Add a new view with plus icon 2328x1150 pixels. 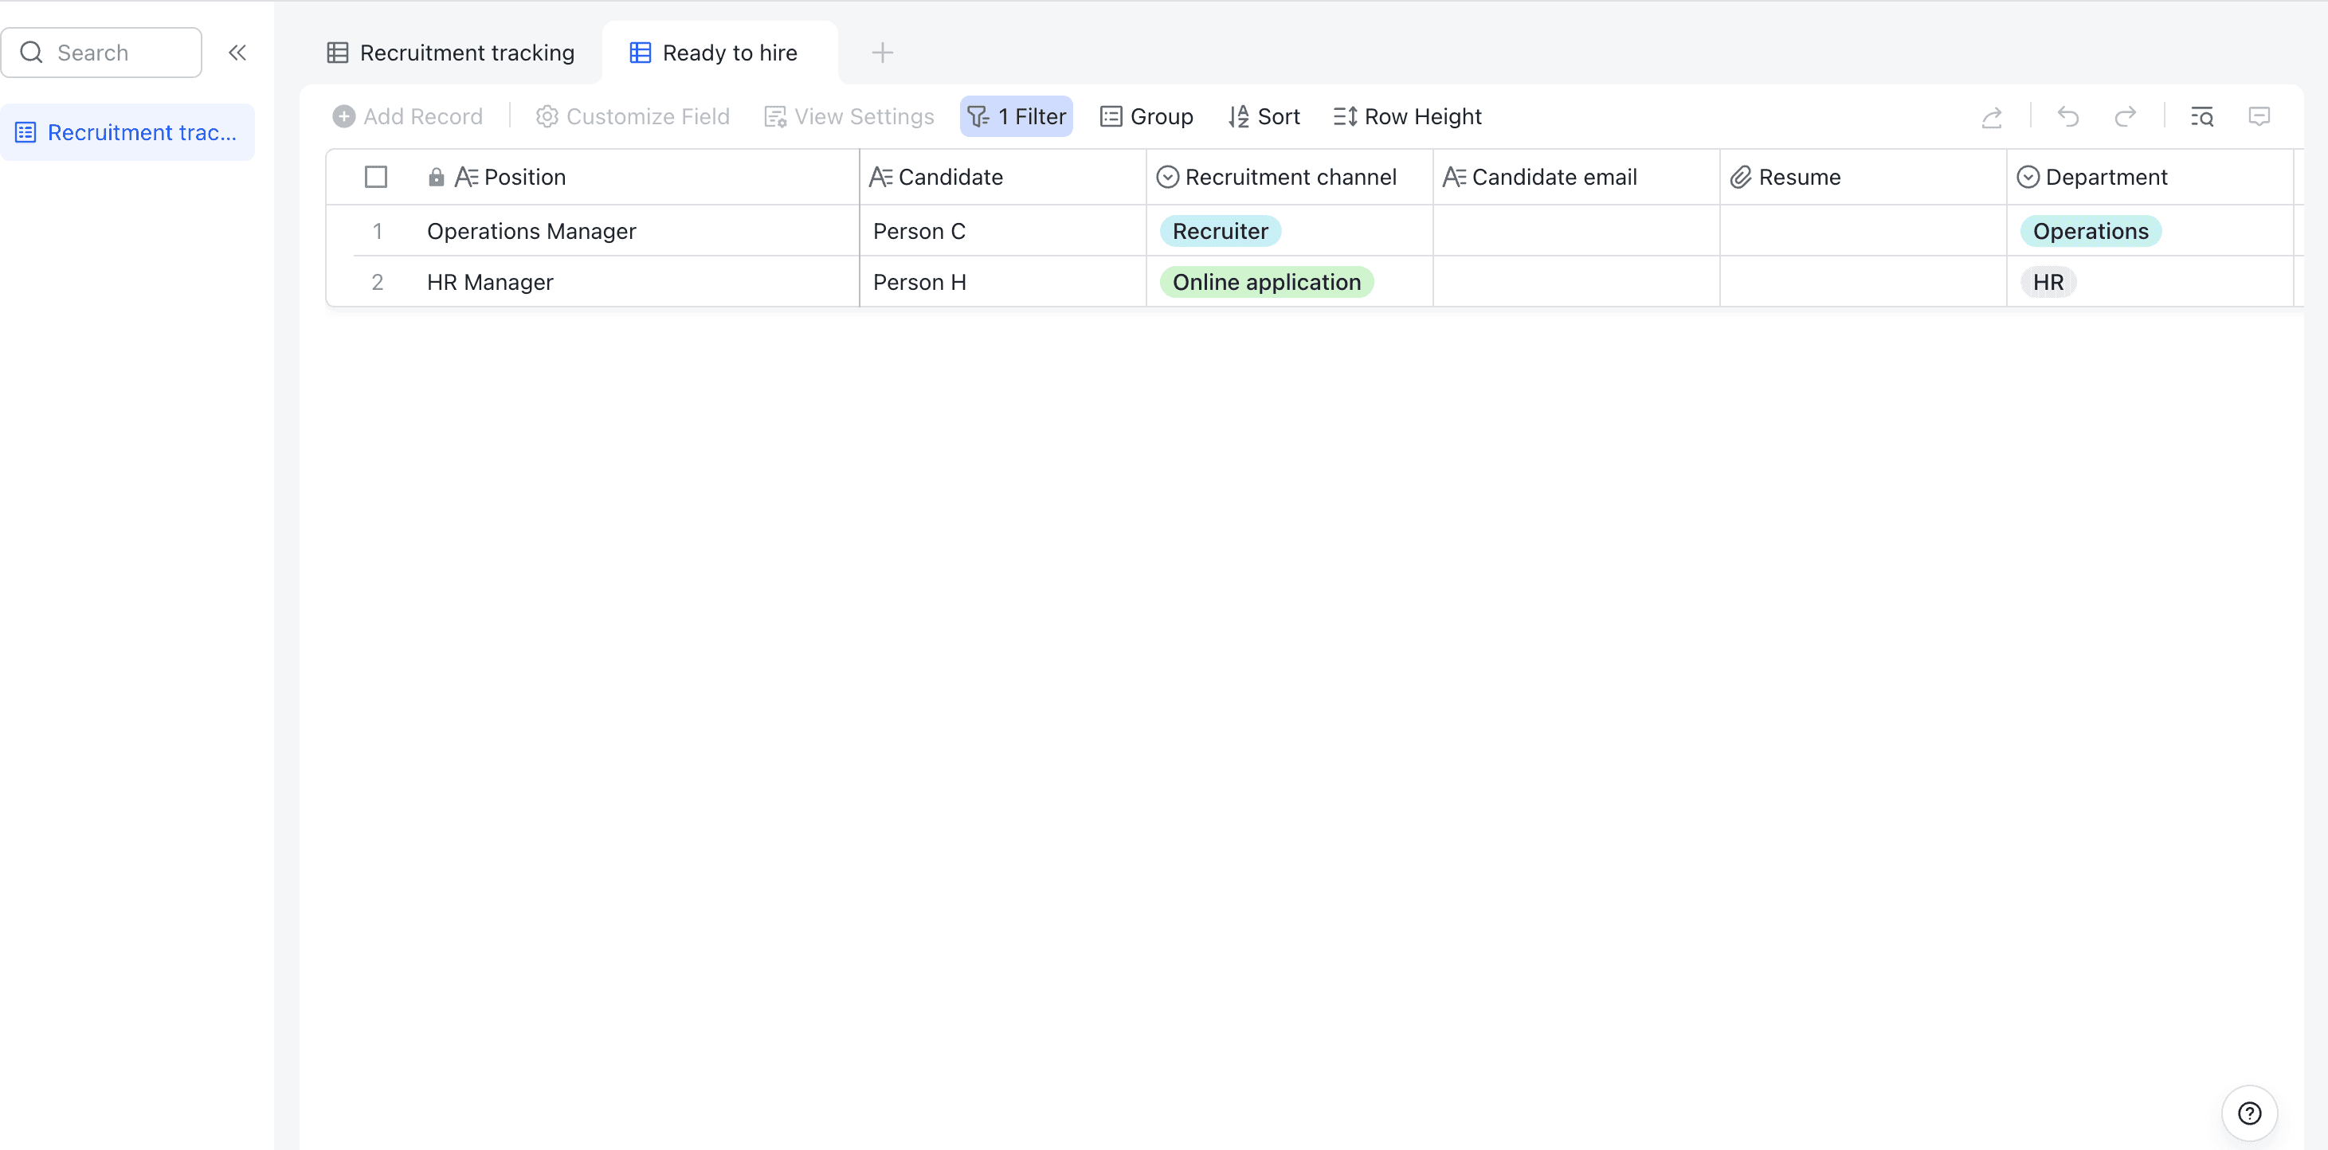point(882,53)
